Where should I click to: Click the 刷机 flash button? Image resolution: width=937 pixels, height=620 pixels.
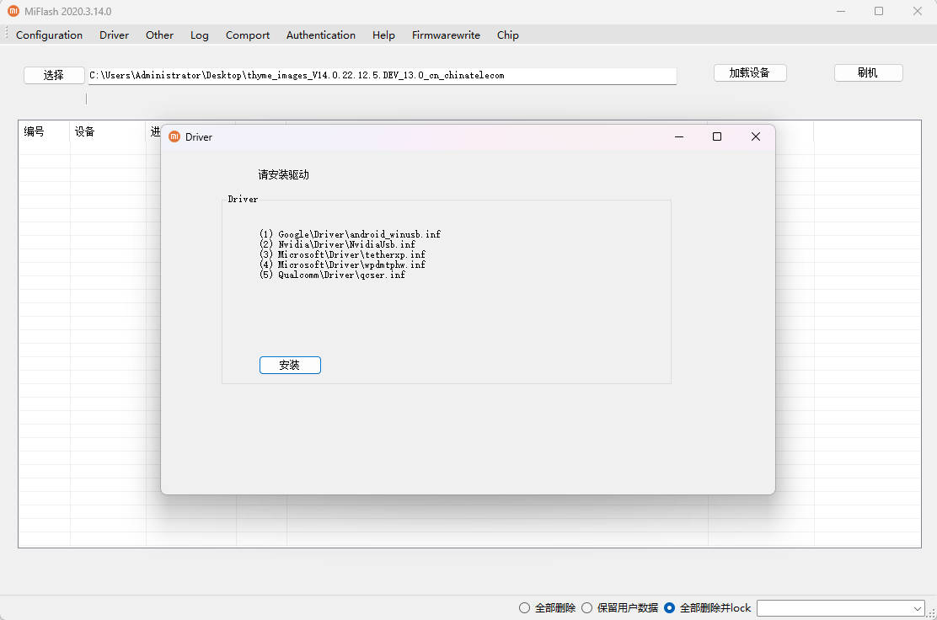coord(868,73)
